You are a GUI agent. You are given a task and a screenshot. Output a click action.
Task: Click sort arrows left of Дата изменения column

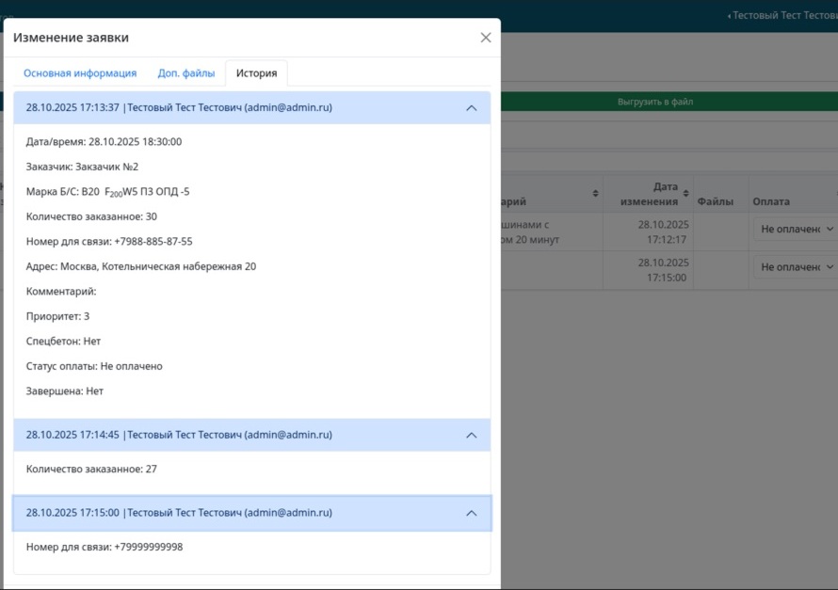(595, 193)
